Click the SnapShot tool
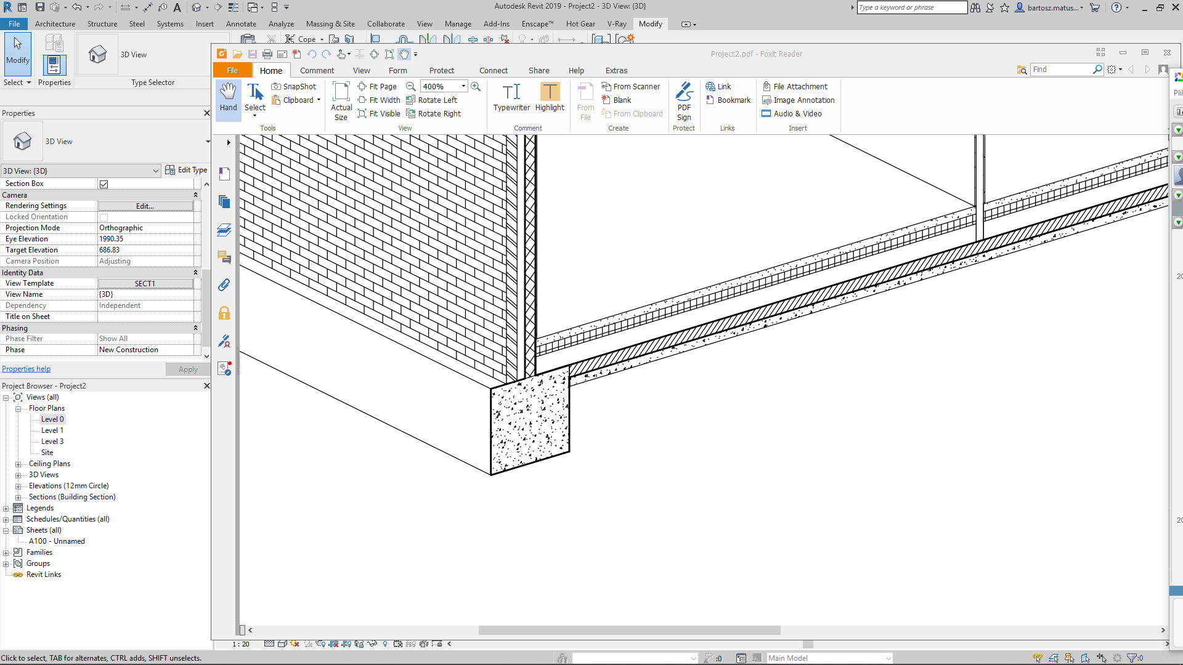1183x665 pixels. [x=294, y=87]
